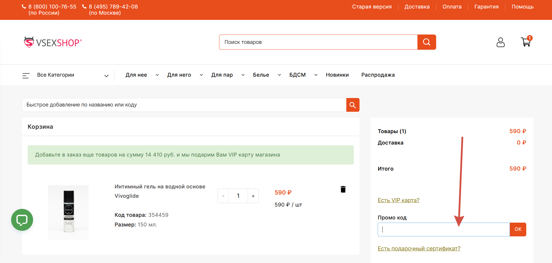Delete the Vivoglide item with the trash icon
Viewport: 552px width, 263px height.
tap(343, 189)
